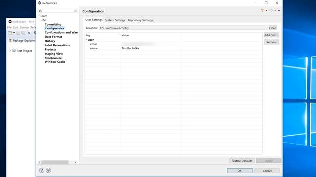This screenshot has width=316, height=177.
Task: Click the Eclipse icon in Preferences title bar
Action: 39,3
